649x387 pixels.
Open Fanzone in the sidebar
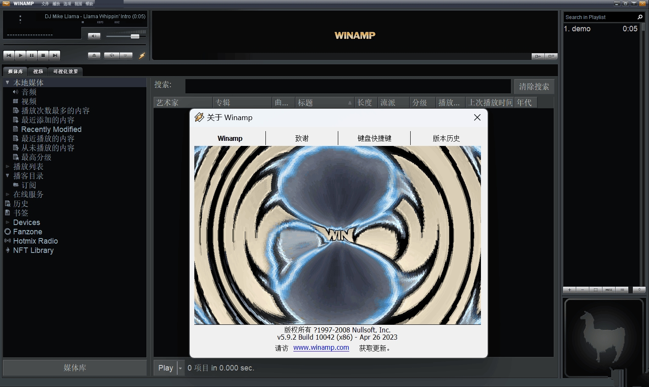click(28, 231)
